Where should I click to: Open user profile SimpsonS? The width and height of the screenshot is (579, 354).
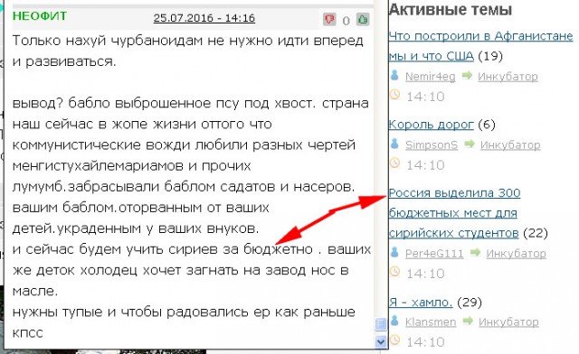pos(432,144)
